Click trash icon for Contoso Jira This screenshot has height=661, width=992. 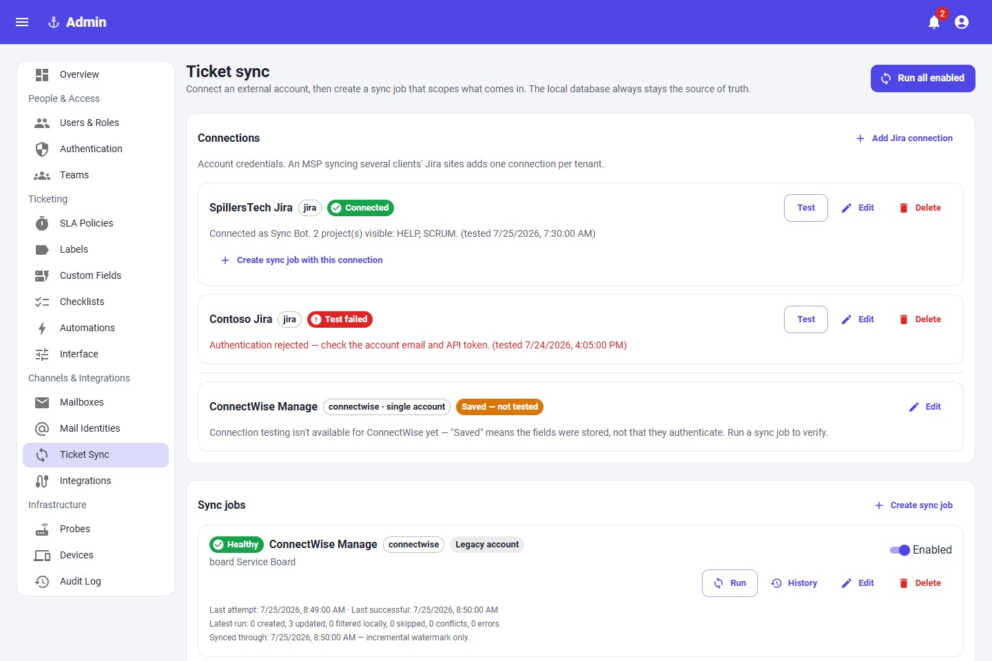point(904,319)
